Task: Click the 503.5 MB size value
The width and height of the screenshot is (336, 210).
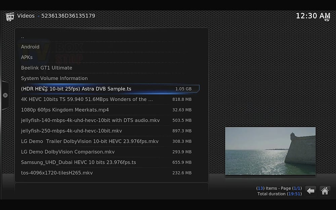Action: [x=182, y=120]
